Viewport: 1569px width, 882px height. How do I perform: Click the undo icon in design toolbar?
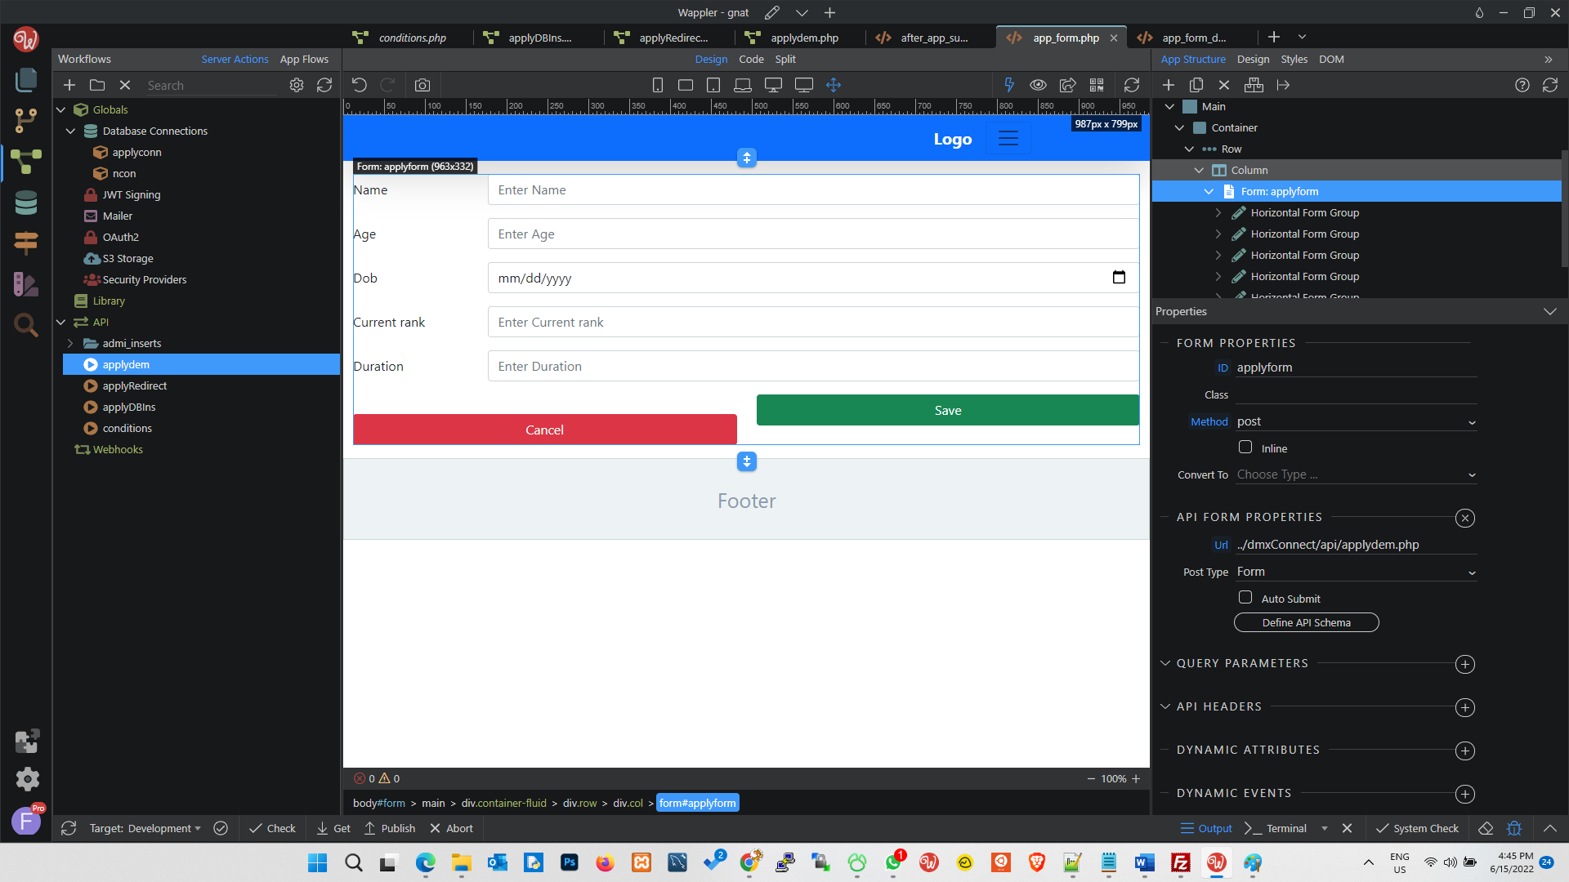coord(360,85)
